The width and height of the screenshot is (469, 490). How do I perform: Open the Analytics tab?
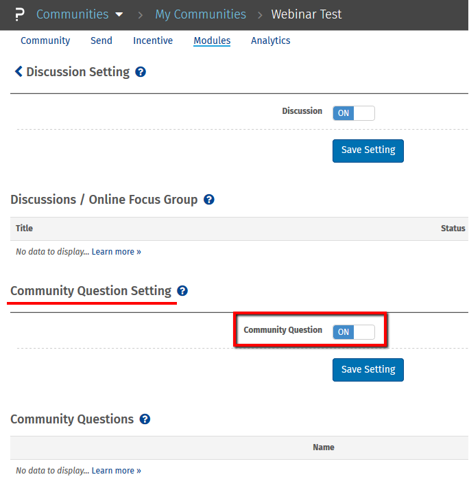271,40
